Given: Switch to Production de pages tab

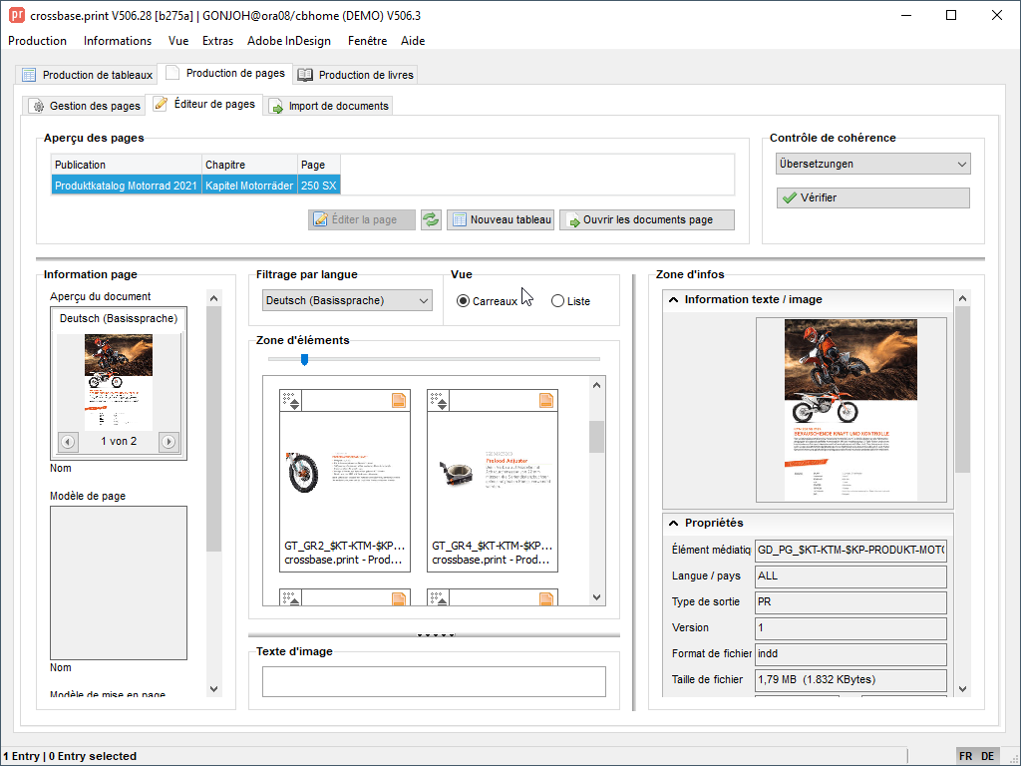Looking at the screenshot, I should pos(225,73).
